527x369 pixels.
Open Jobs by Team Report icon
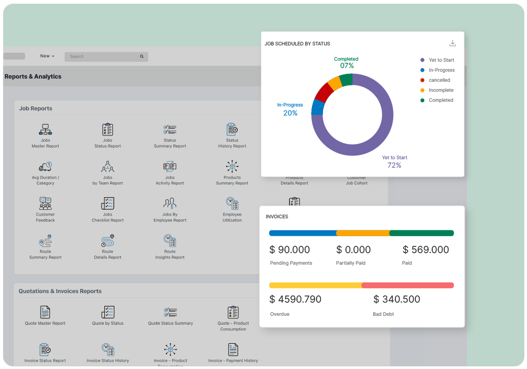(x=108, y=167)
